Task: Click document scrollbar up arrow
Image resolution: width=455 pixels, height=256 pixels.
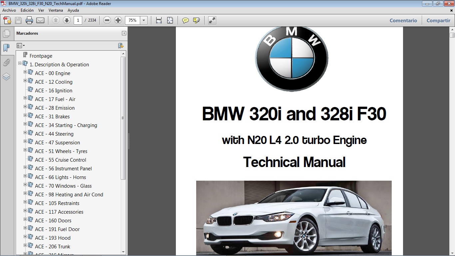Action: click(452, 29)
